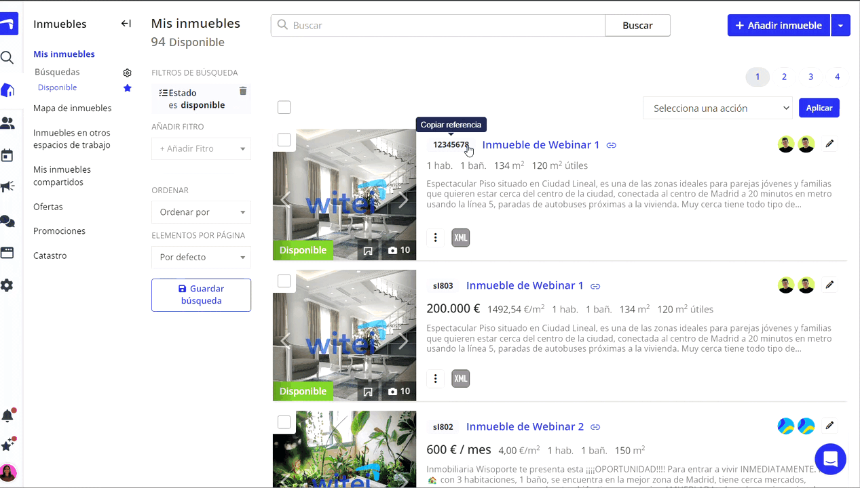Screen dimensions: 860x488
Task: Expand the arrow beside Añadir inmueble
Action: tap(840, 26)
